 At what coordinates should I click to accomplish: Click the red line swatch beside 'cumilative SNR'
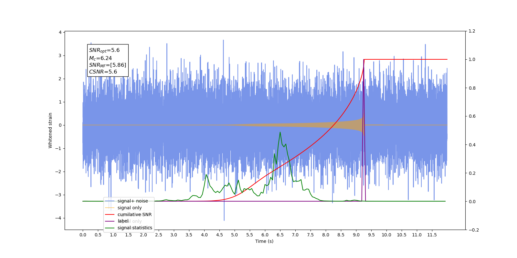(x=110, y=214)
